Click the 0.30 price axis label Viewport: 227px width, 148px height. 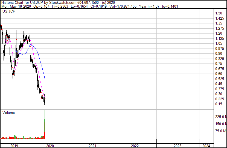point(219,94)
